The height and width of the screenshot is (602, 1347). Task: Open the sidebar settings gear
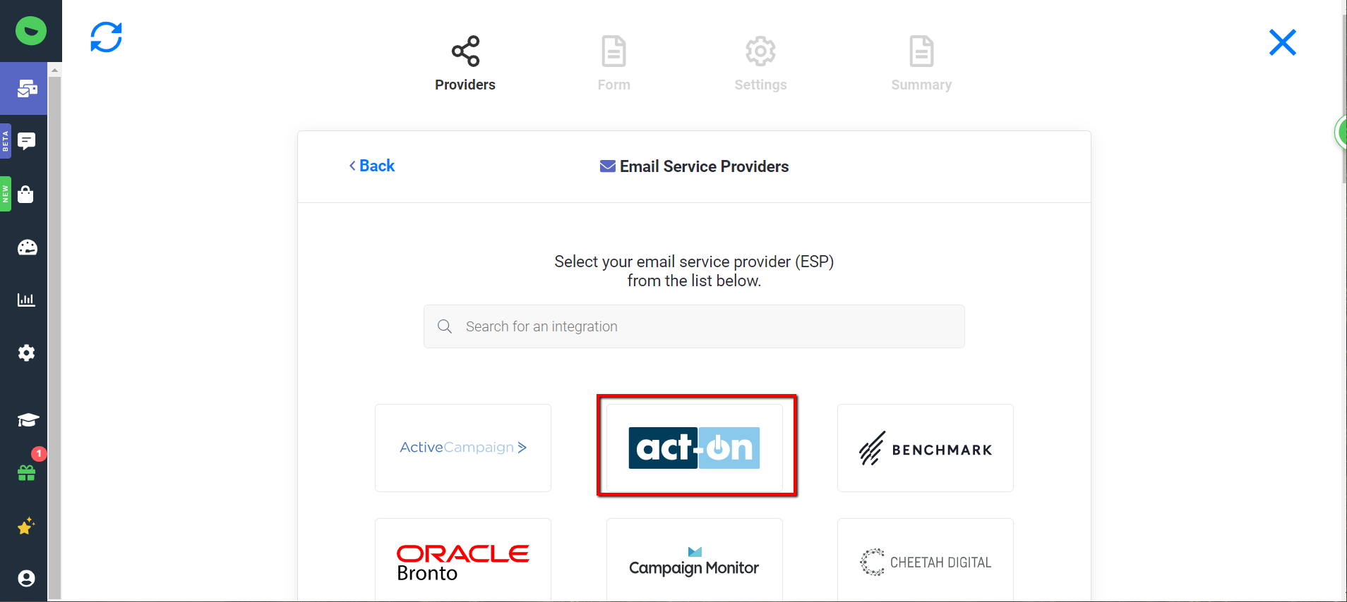26,352
